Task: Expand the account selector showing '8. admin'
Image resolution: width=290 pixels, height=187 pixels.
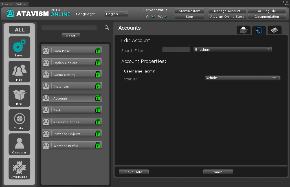Action: 232,49
